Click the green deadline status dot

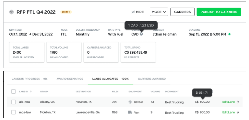pos(229,34)
